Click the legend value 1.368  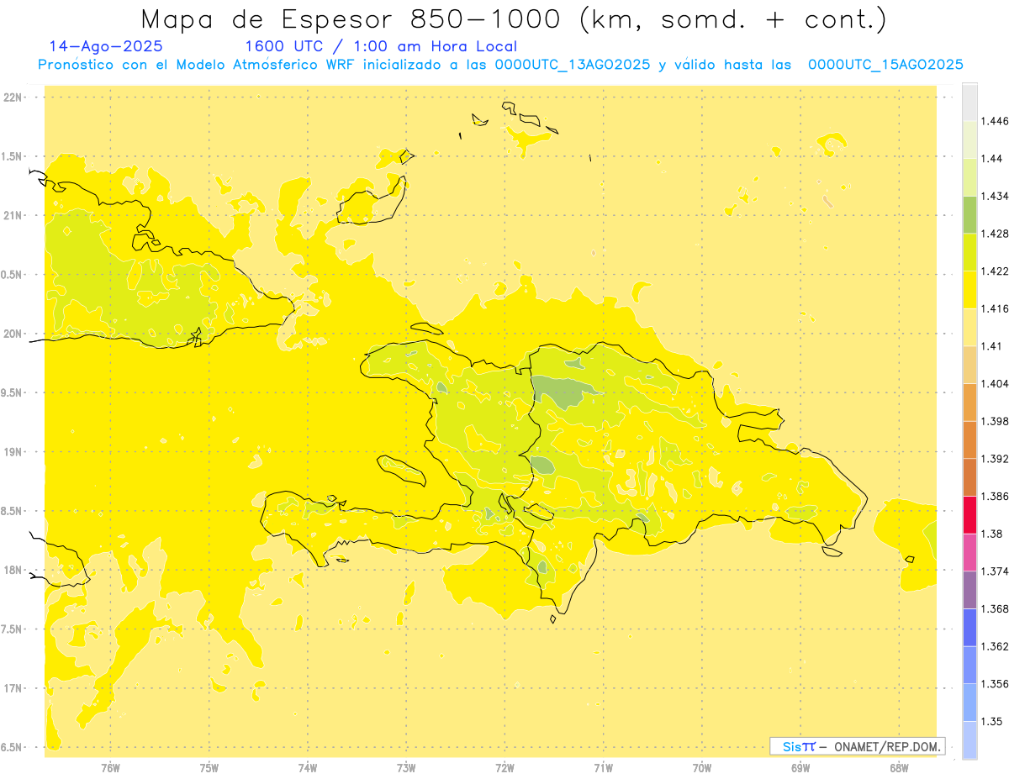tap(994, 609)
